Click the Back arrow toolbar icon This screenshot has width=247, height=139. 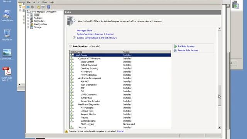click(x=28, y=7)
